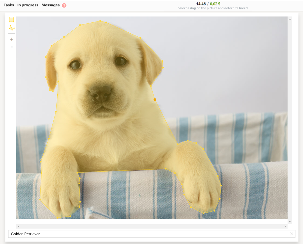Screen dimensions: 303x244
Task: Open the Tasks tab
Action: click(9, 5)
